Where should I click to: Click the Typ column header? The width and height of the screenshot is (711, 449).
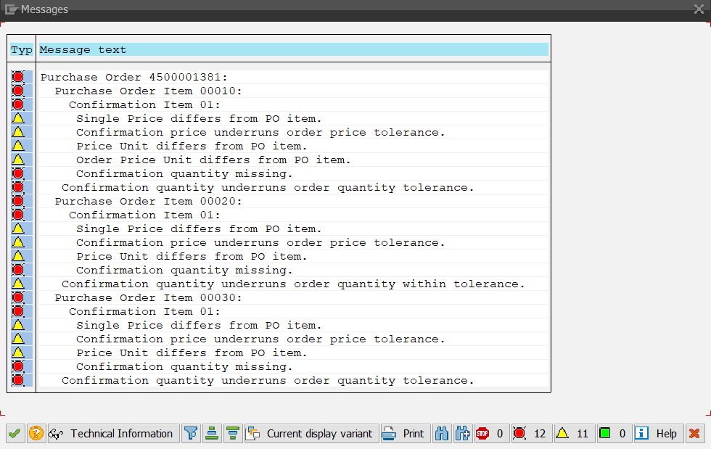(x=22, y=50)
